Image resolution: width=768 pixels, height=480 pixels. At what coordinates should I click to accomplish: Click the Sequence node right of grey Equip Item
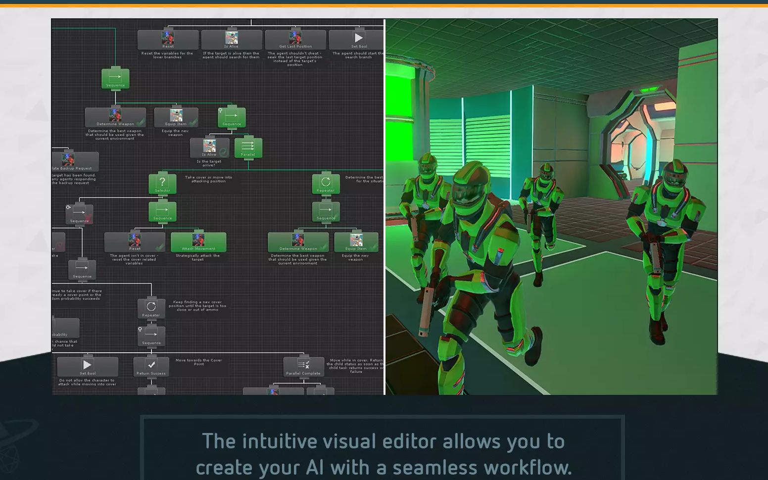(x=232, y=117)
